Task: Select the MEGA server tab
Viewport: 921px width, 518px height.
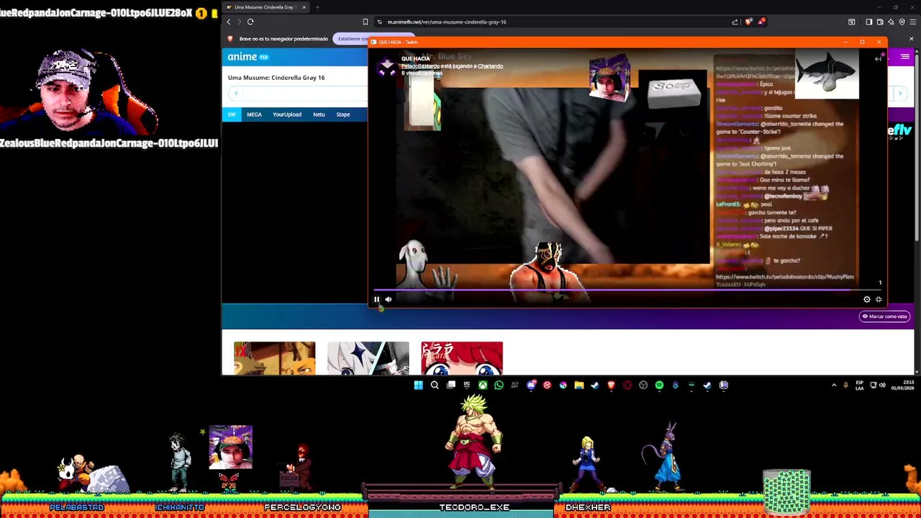Action: pos(254,114)
